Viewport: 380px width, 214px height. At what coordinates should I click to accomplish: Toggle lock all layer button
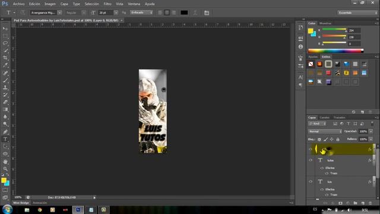pyautogui.click(x=338, y=139)
